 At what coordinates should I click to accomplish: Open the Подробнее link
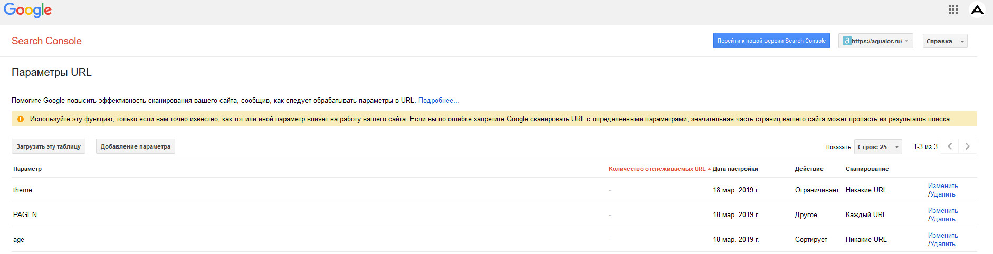438,101
